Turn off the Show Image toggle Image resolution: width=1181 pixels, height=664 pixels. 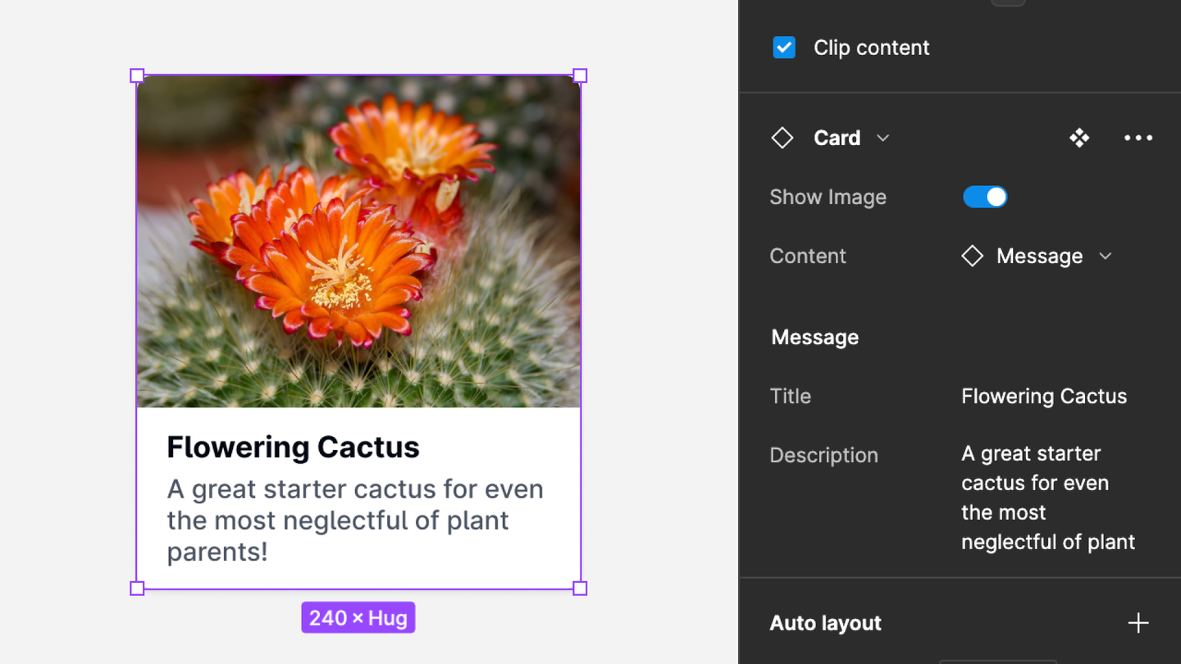tap(985, 197)
